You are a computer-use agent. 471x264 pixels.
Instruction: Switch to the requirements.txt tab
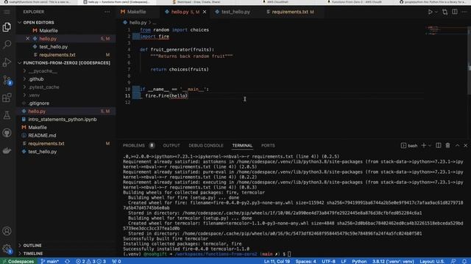point(290,12)
